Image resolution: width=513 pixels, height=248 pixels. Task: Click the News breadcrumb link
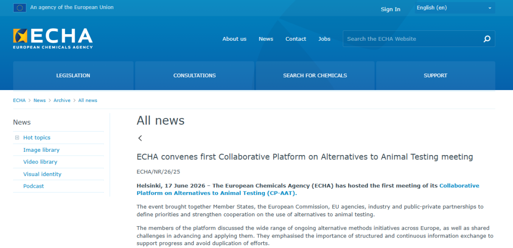(39, 101)
